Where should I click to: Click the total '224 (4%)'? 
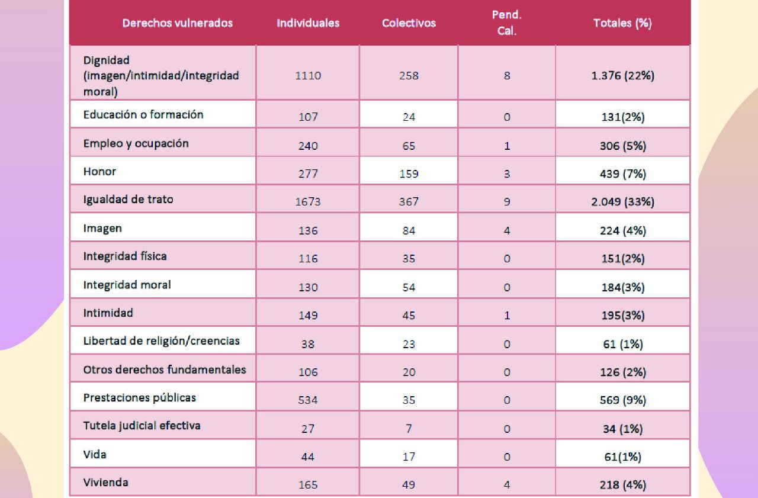(622, 230)
